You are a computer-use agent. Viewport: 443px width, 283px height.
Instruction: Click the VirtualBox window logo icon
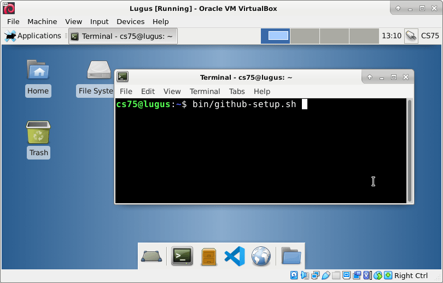pyautogui.click(x=9, y=8)
